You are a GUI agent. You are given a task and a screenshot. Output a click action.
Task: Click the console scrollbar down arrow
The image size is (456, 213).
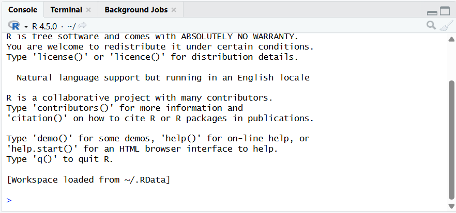[x=451, y=206]
